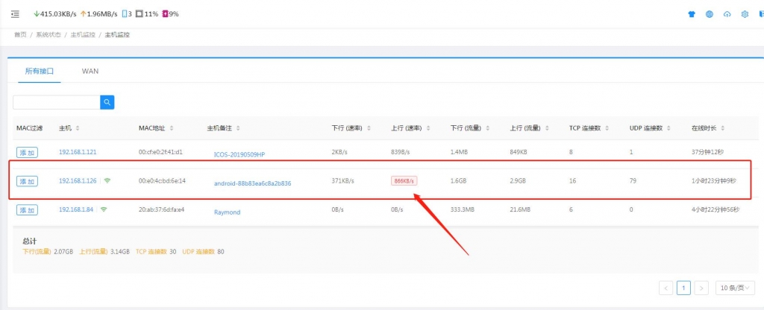Screen dimensions: 764x310
Task: Click the T-shirt theme icon
Action: (691, 14)
